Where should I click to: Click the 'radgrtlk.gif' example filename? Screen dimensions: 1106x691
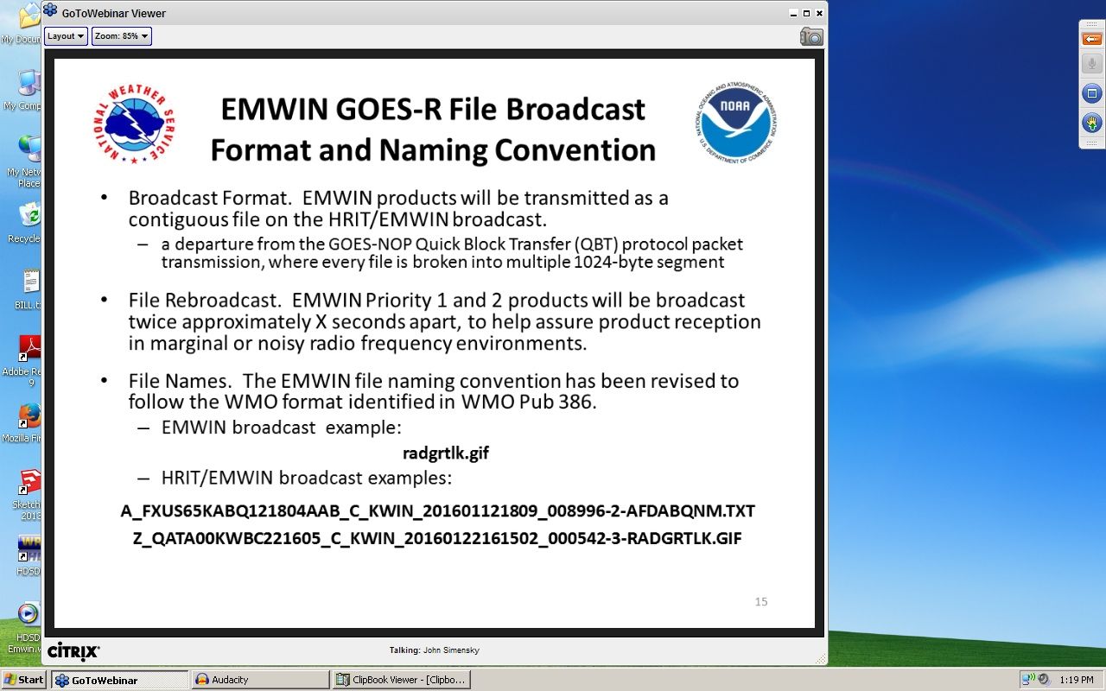[x=446, y=453]
